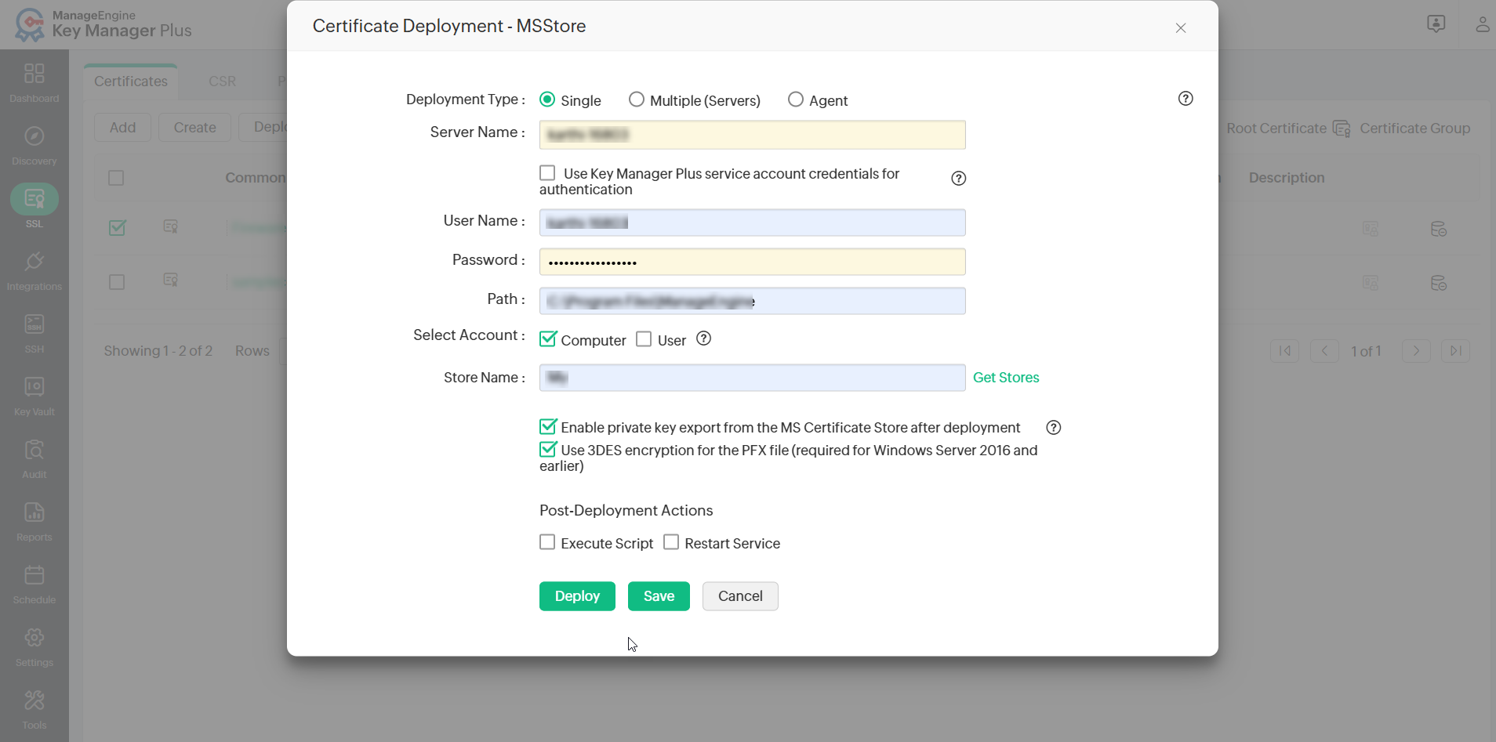Toggle select-all checkbox in table header
This screenshot has width=1496, height=742.
pyautogui.click(x=116, y=178)
